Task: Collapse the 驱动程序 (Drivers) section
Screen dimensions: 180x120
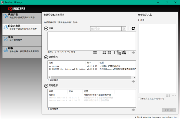Action: (46, 57)
